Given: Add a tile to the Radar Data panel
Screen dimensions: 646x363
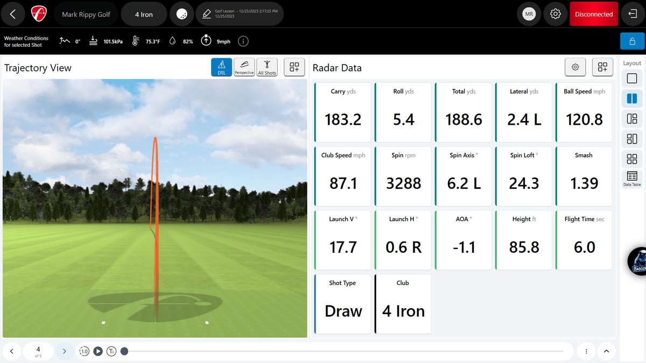Looking at the screenshot, I should [x=602, y=67].
